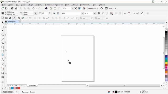The width and height of the screenshot is (168, 94).
Task: Click the Export icon
Action: pyautogui.click(x=55, y=8)
